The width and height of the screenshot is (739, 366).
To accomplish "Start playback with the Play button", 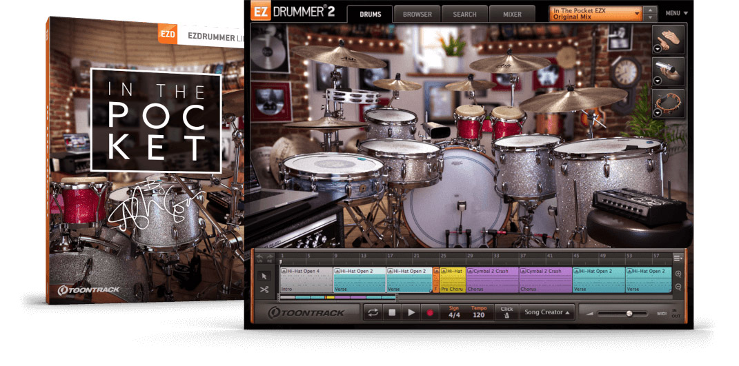I will click(x=411, y=312).
